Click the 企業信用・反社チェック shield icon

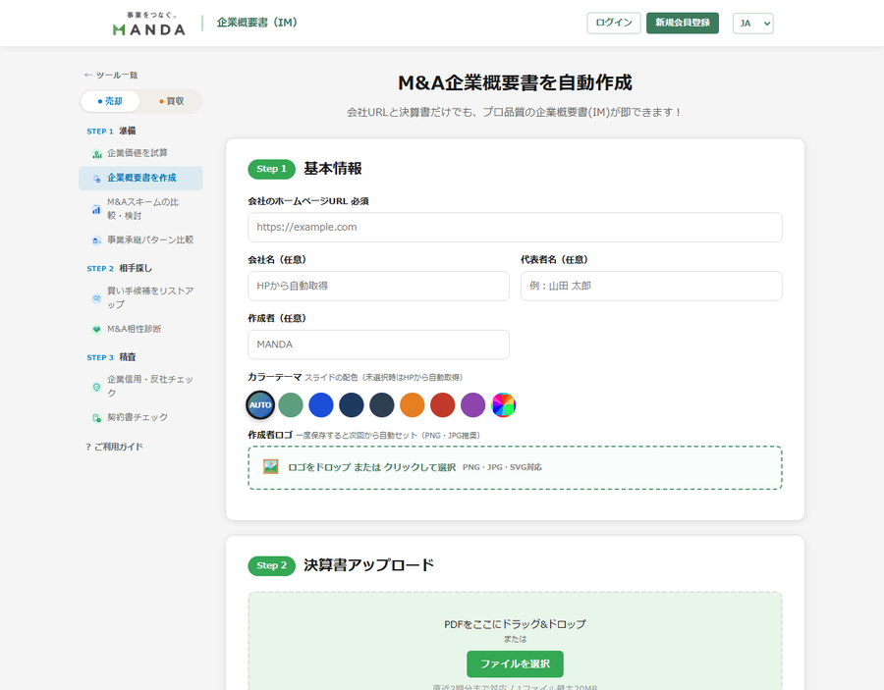click(x=97, y=387)
